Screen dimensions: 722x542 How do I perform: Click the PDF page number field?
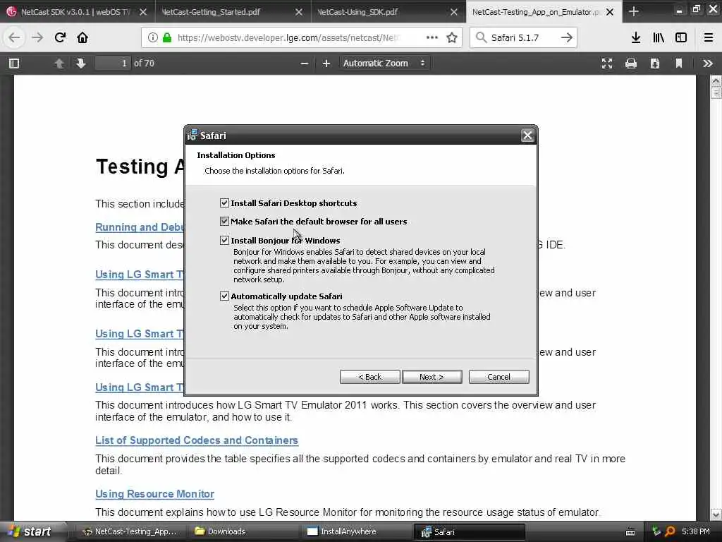(112, 63)
